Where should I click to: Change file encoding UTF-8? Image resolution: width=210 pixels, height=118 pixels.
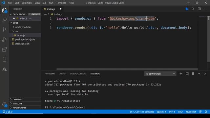[172, 112]
